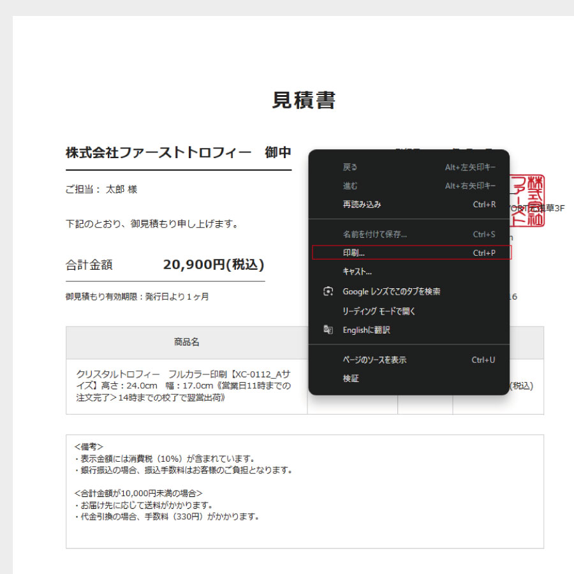Image resolution: width=574 pixels, height=574 pixels.
Task: Click the translate icon beside Englishに翻訳
Action: coord(328,330)
